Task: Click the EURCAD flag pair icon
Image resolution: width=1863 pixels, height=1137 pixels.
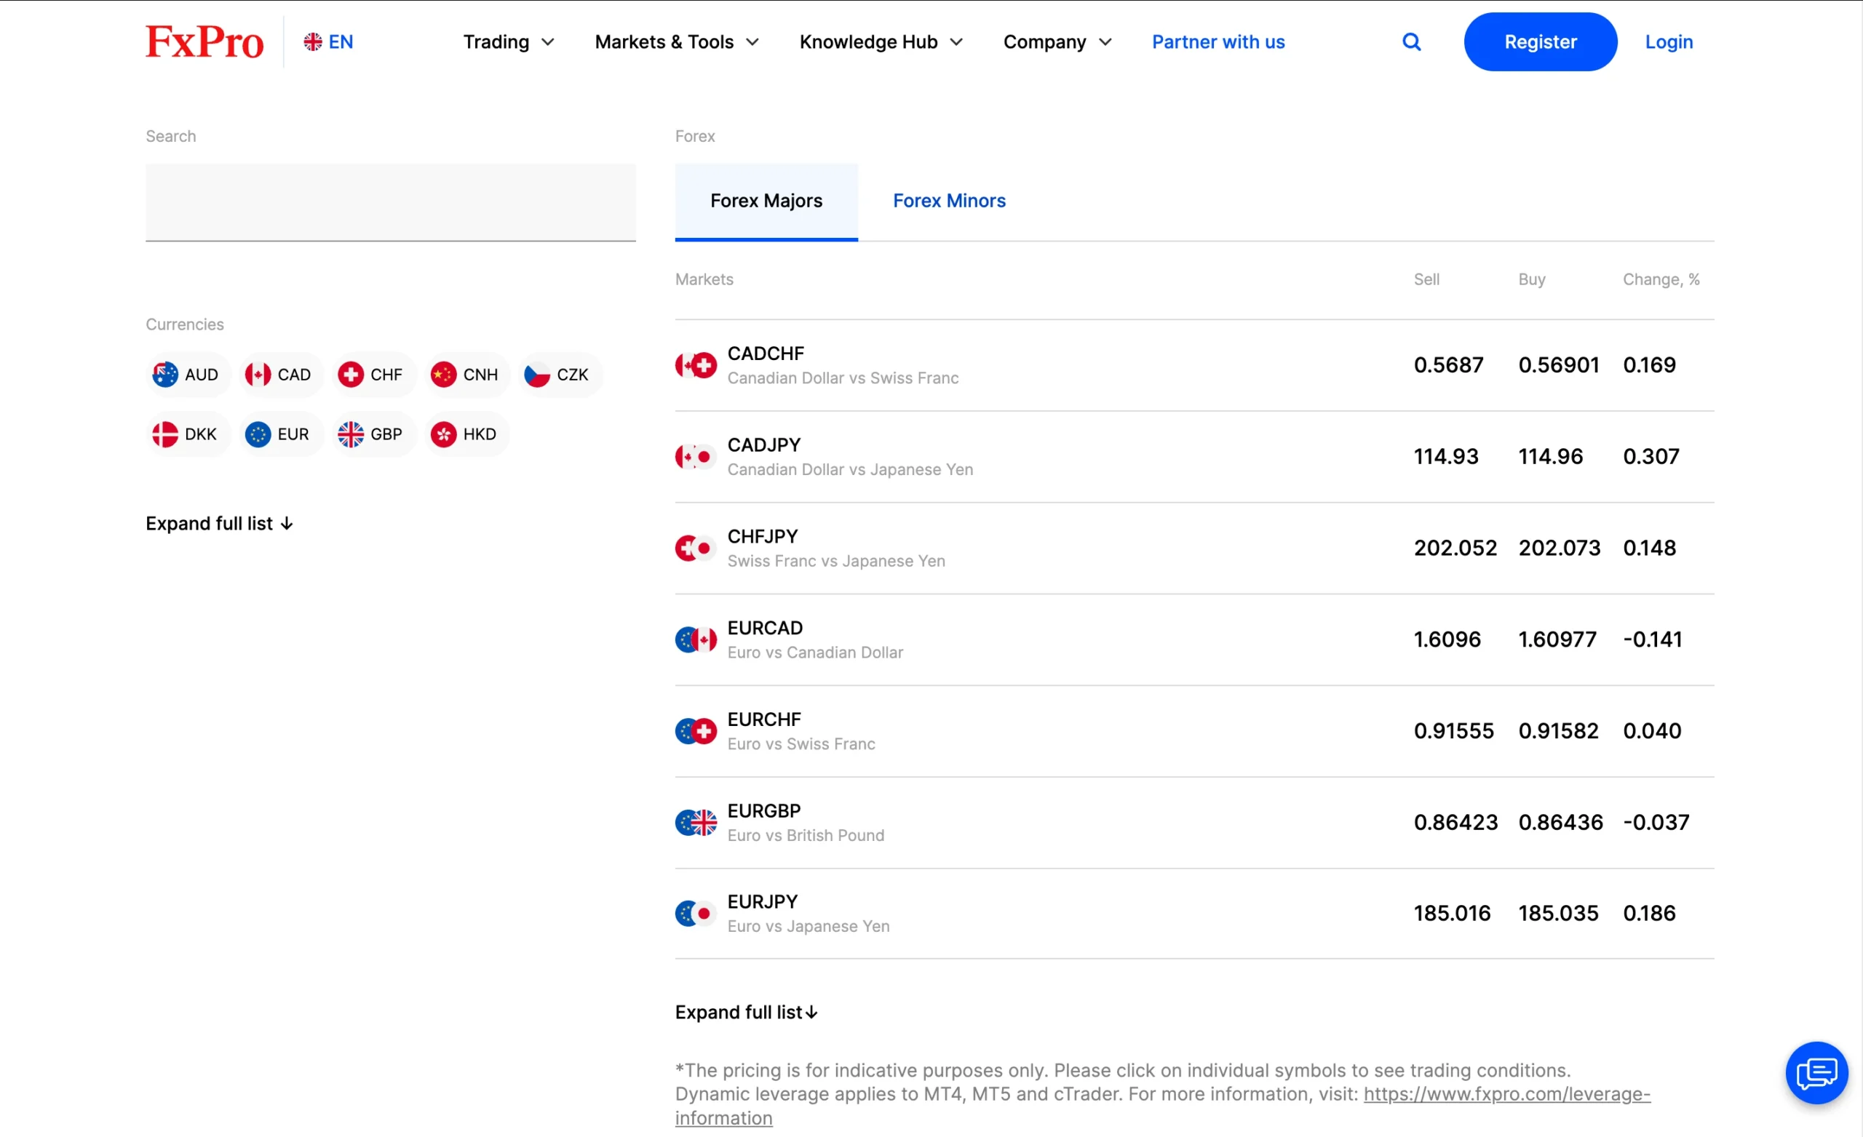Action: pos(696,639)
